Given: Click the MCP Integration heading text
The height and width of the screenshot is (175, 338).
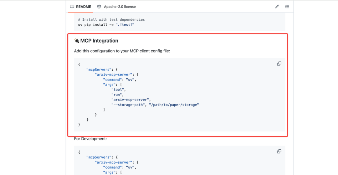Looking at the screenshot, I should coord(99,41).
